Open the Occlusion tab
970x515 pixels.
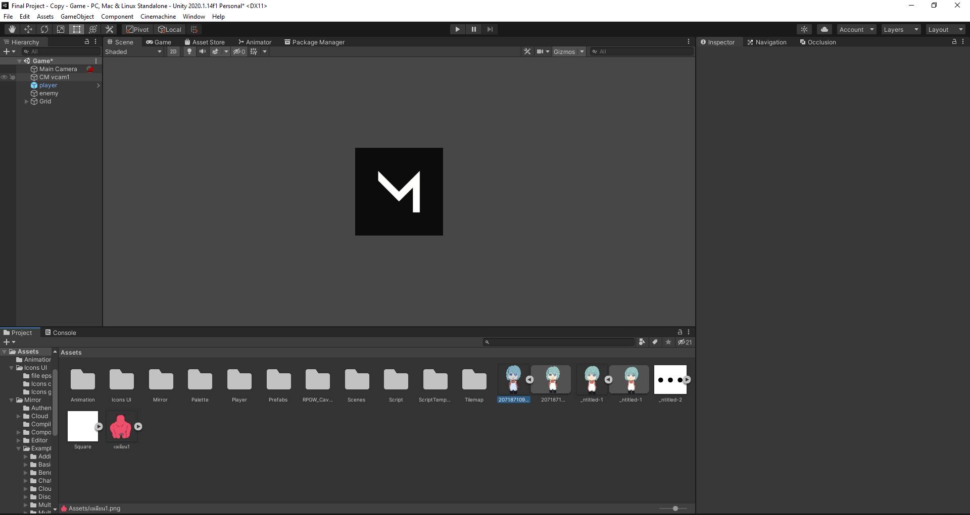(x=818, y=42)
